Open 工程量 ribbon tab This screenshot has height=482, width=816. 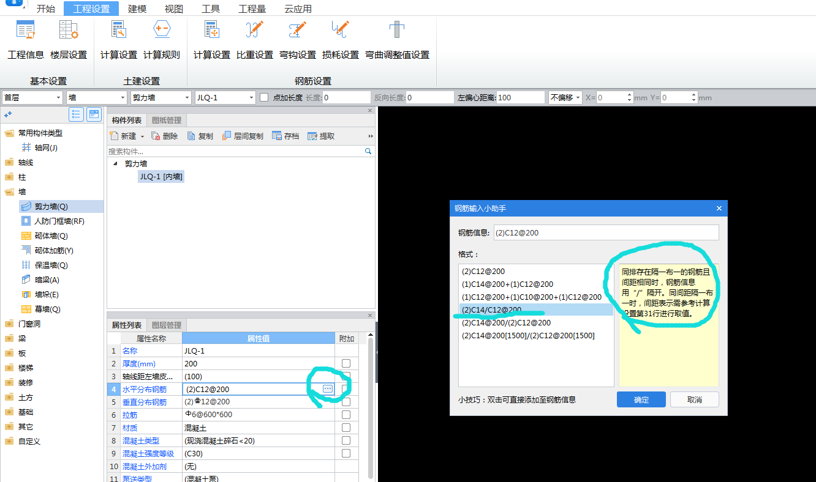point(252,9)
